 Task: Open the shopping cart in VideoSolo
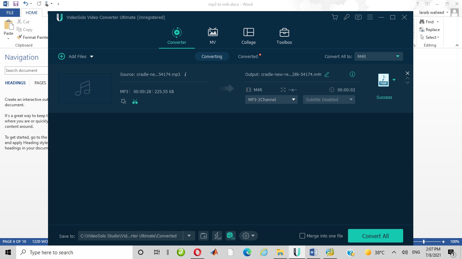point(335,17)
